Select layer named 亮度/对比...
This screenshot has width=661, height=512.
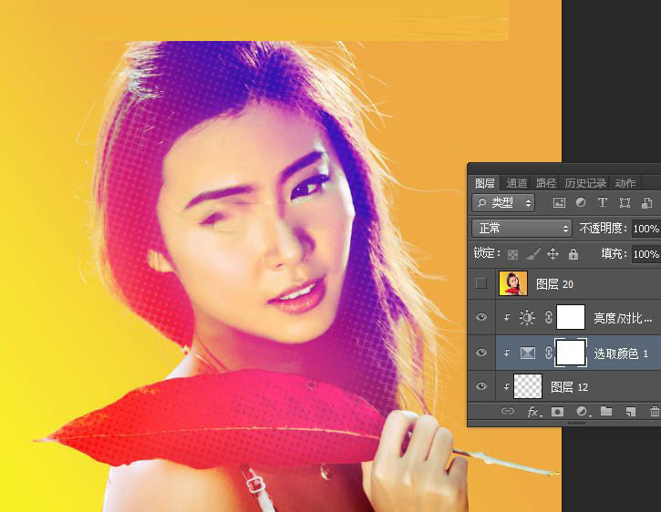(x=623, y=318)
